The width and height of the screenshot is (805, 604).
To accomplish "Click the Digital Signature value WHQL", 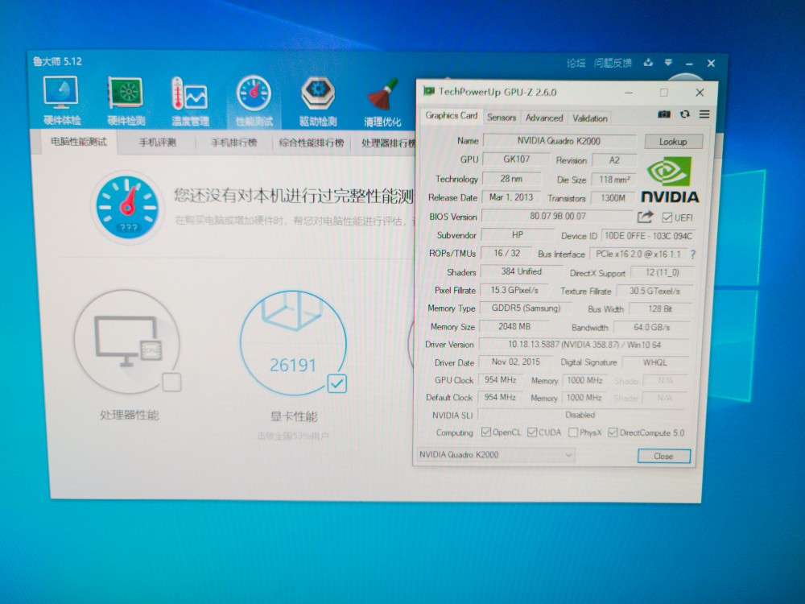I will (x=654, y=362).
